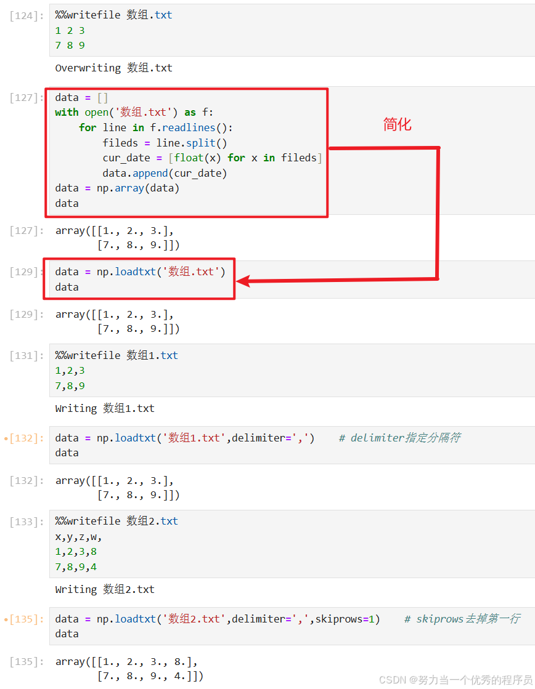Viewport: 535px width, 689px height.
Task: Click the 'data' line in cell 129
Action: point(67,288)
